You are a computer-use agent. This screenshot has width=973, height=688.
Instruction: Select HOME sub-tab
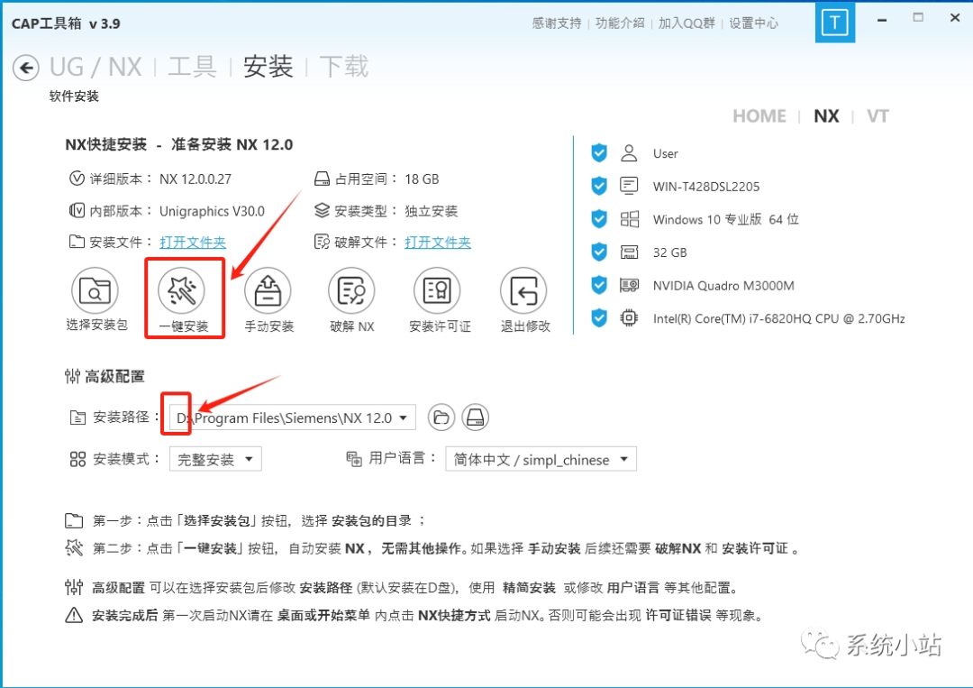pos(759,116)
